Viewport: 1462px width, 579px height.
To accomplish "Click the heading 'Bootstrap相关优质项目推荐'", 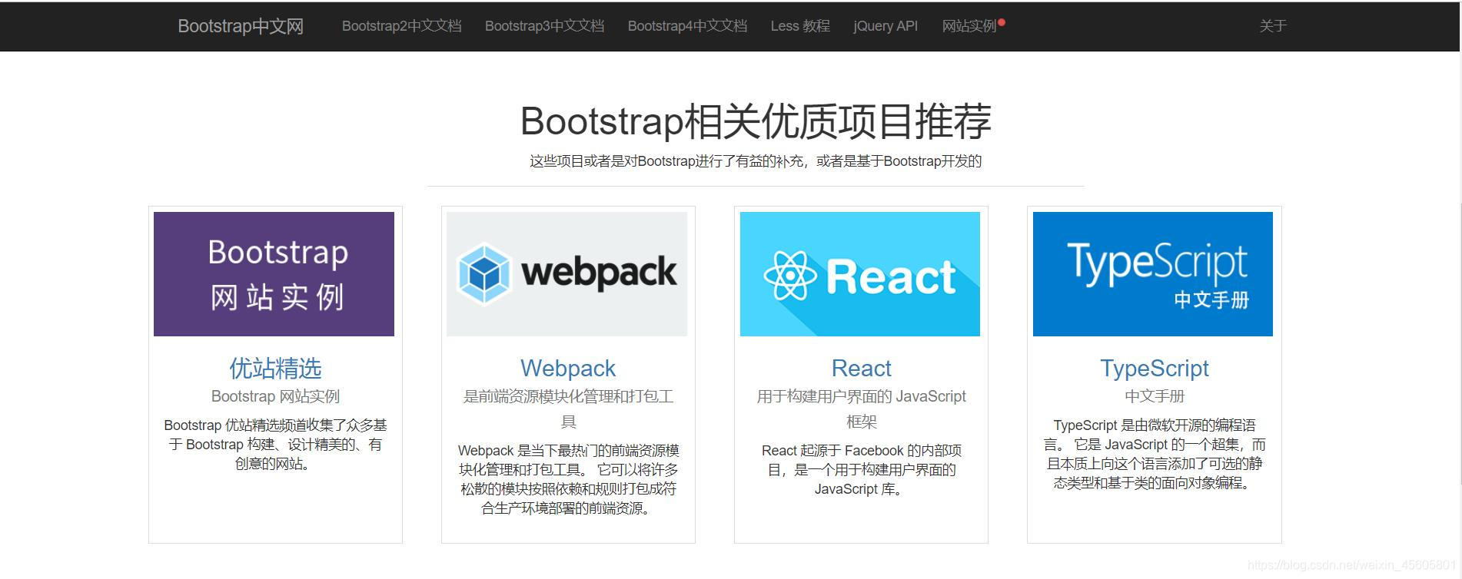I will point(756,121).
